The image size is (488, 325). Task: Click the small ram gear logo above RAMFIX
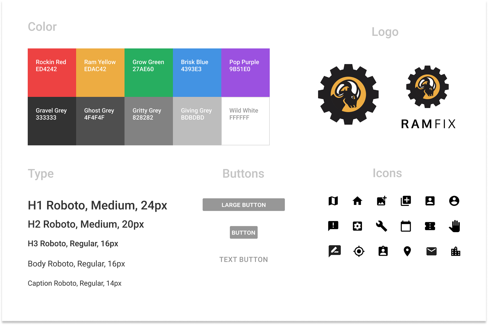(x=428, y=87)
